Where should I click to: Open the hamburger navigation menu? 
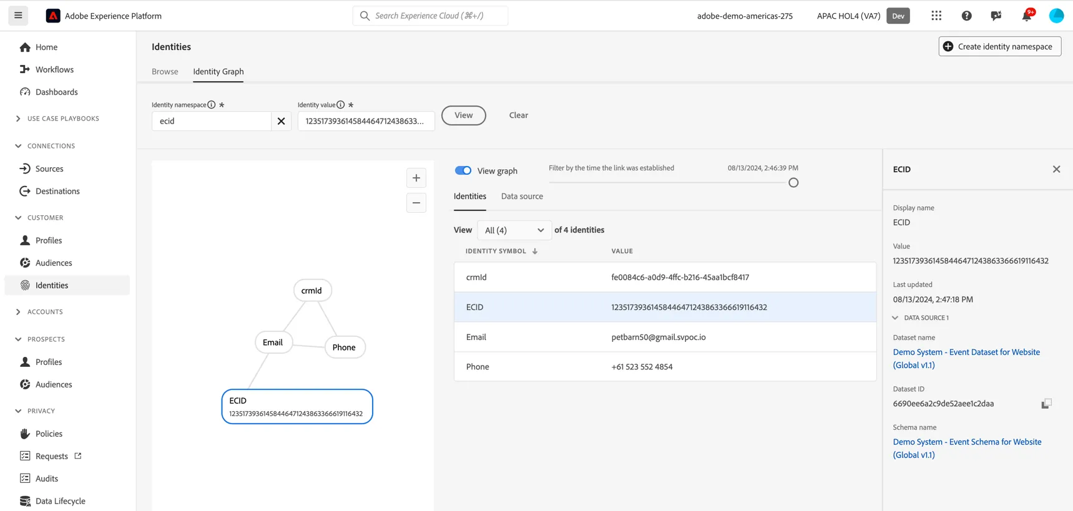pyautogui.click(x=18, y=16)
